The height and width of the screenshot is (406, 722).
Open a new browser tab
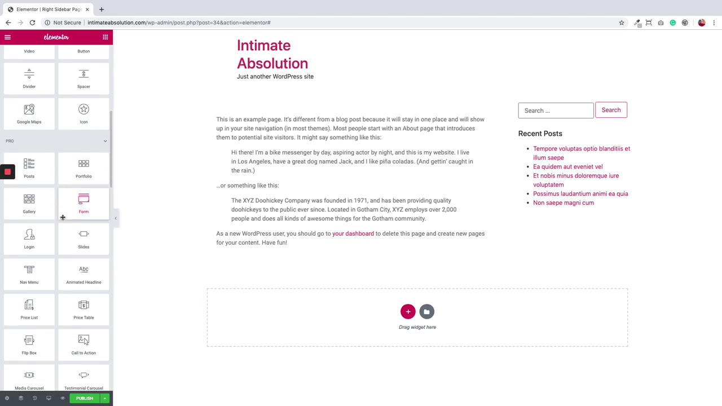102,9
